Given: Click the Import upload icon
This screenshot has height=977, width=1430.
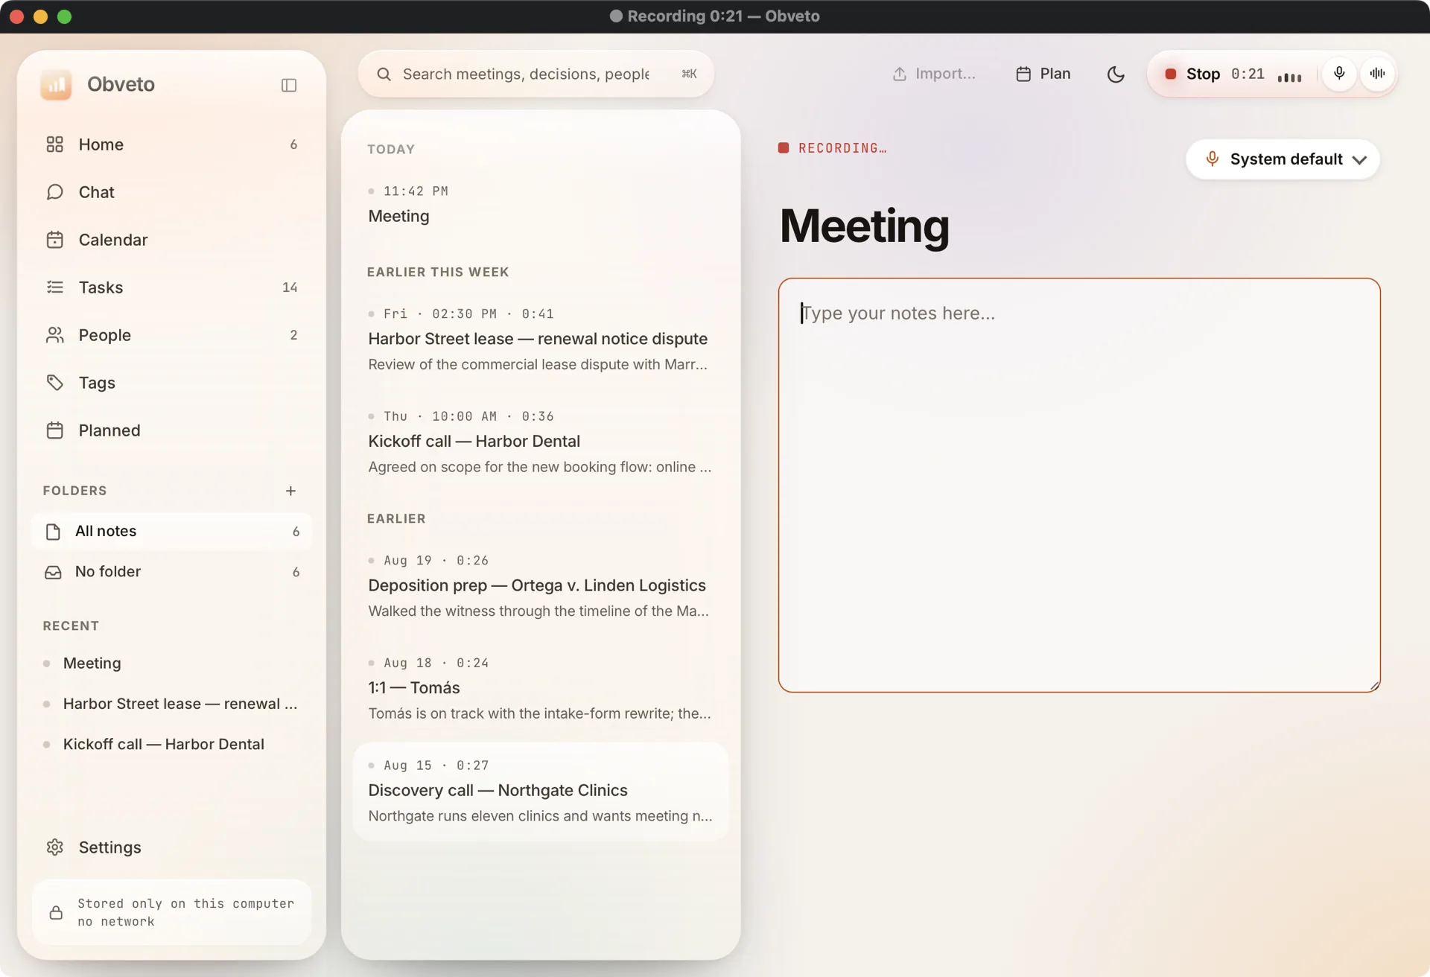Looking at the screenshot, I should point(900,74).
